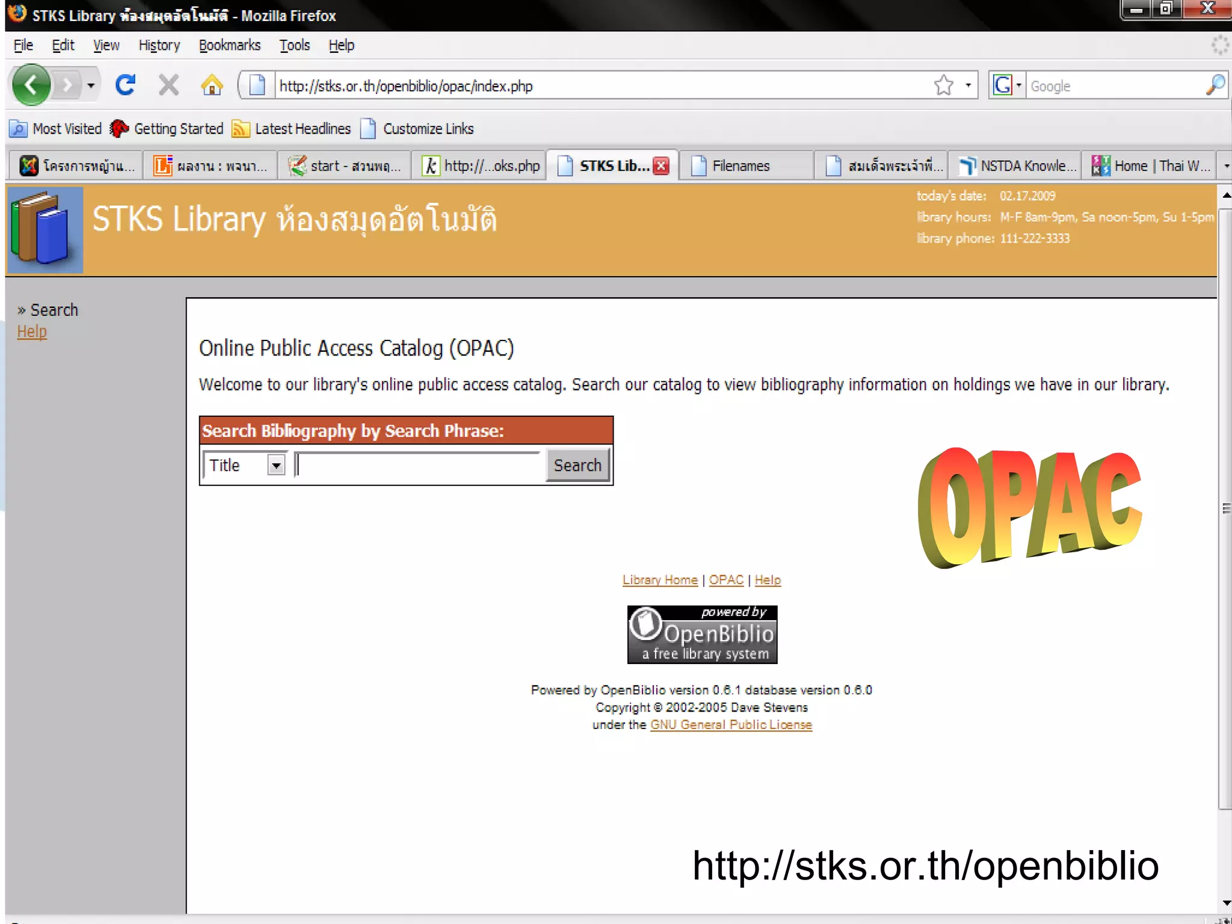Reload the page with the blue Refresh icon
The image size is (1232, 924).
[126, 85]
